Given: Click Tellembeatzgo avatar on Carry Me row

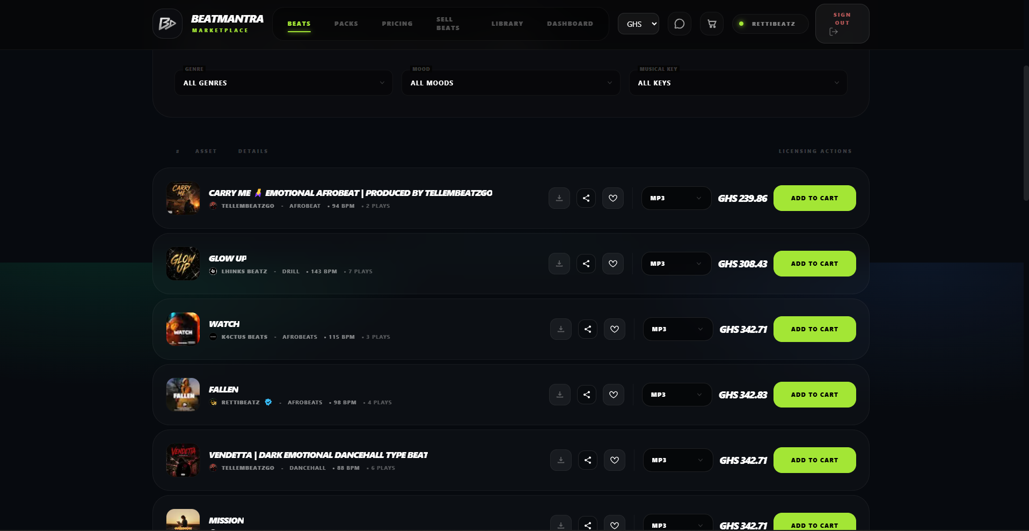Looking at the screenshot, I should point(213,206).
